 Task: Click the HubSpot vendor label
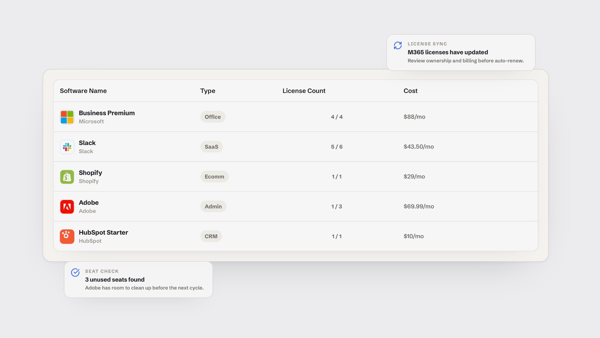pos(90,241)
